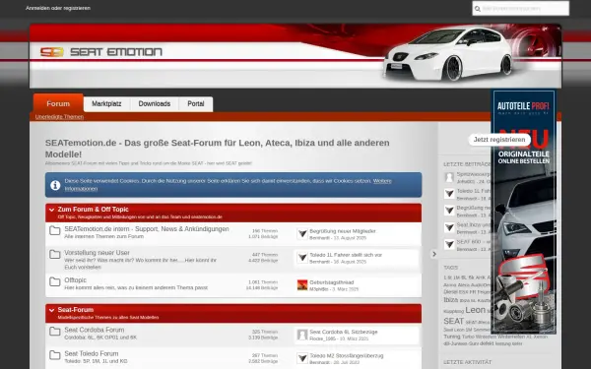The height and width of the screenshot is (369, 591).
Task: Click sidebar avatar next to 'Begrüßung' post
Action: coord(449,211)
